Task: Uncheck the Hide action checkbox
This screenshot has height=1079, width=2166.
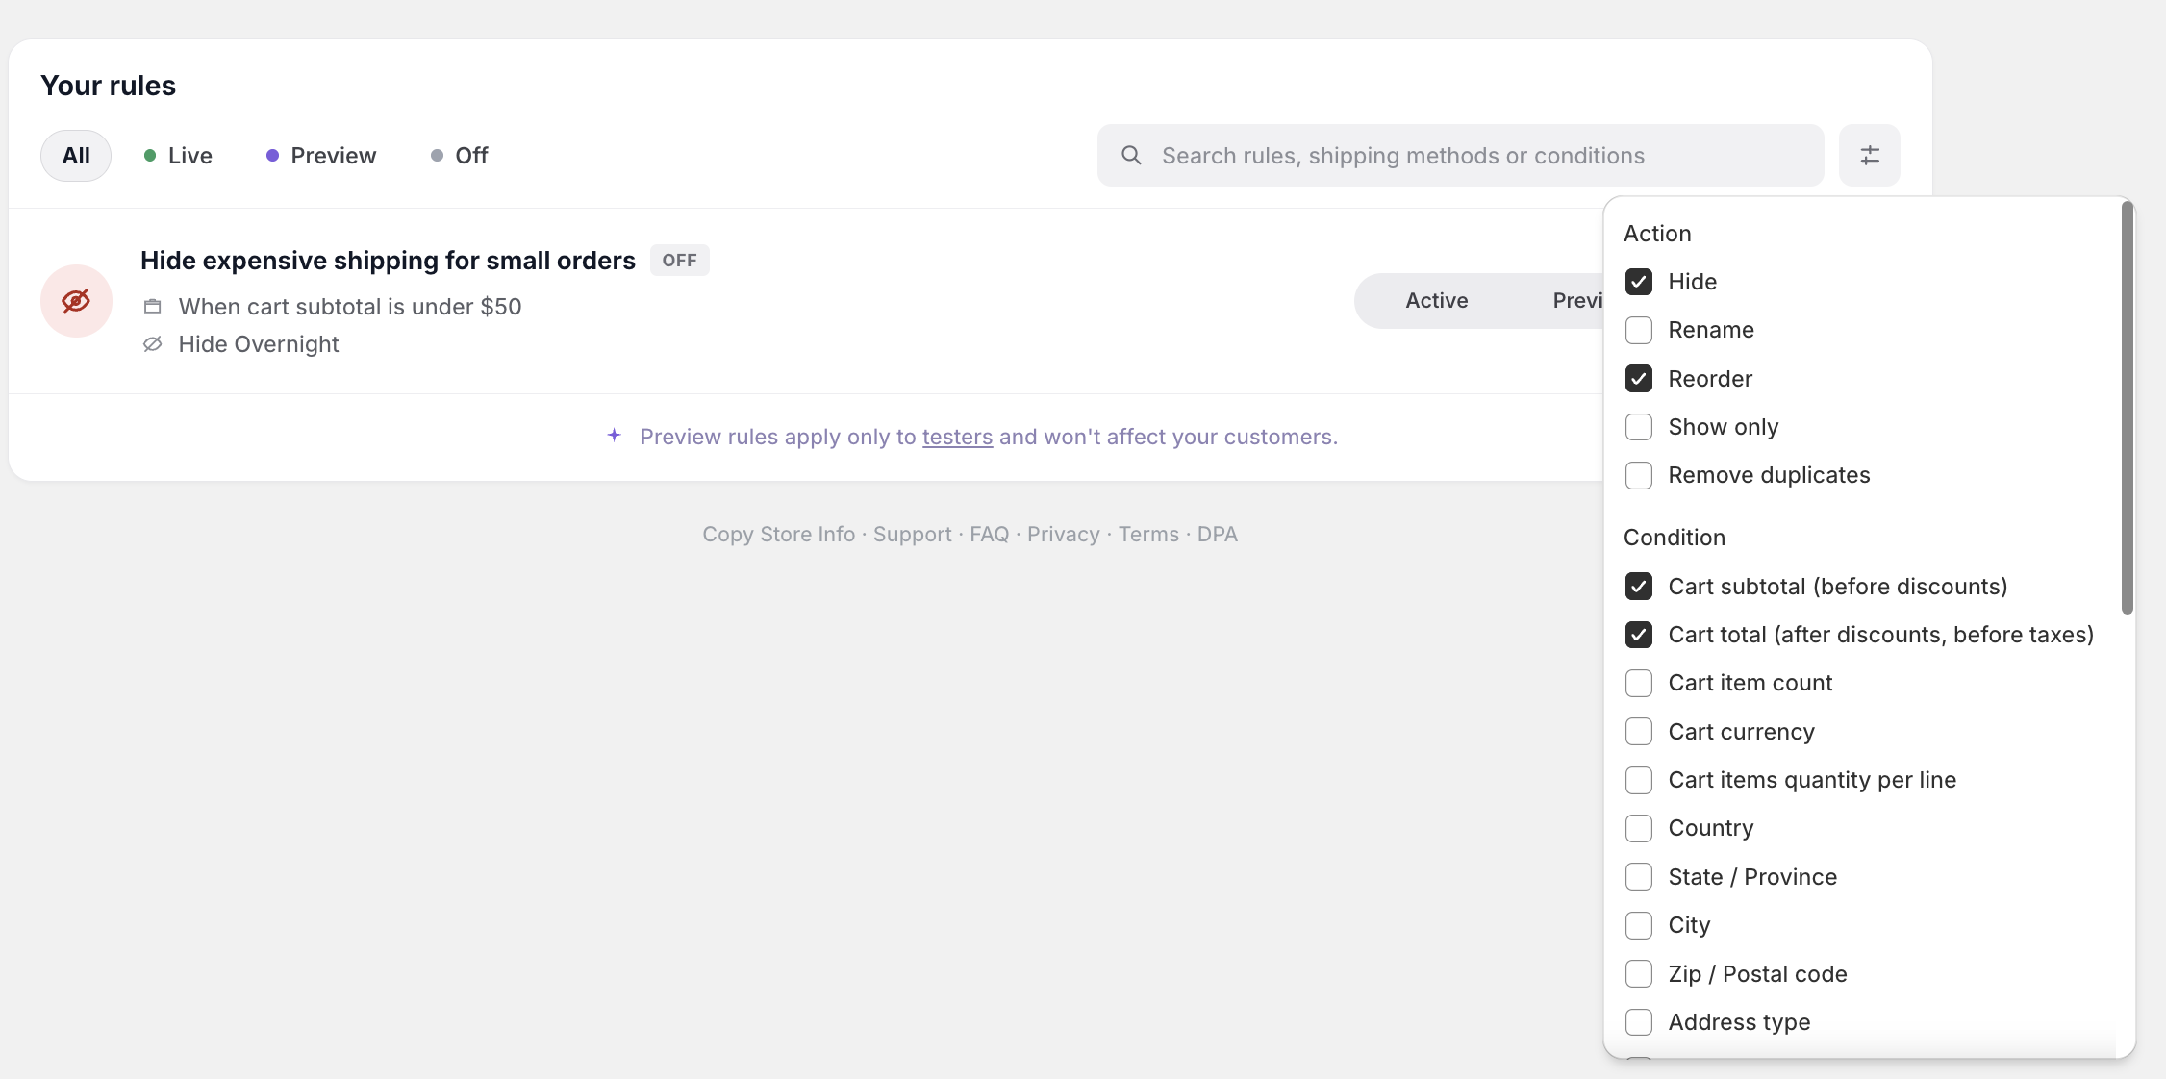Action: point(1638,282)
